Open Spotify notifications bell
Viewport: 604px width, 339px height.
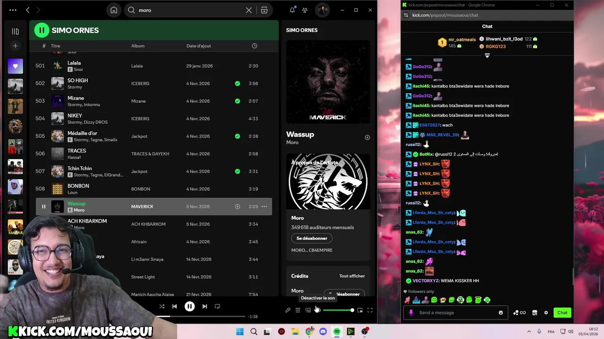(292, 10)
